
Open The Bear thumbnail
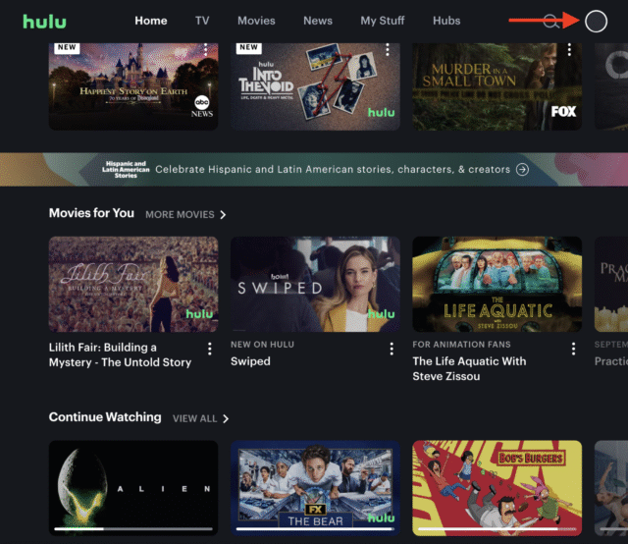pos(315,488)
